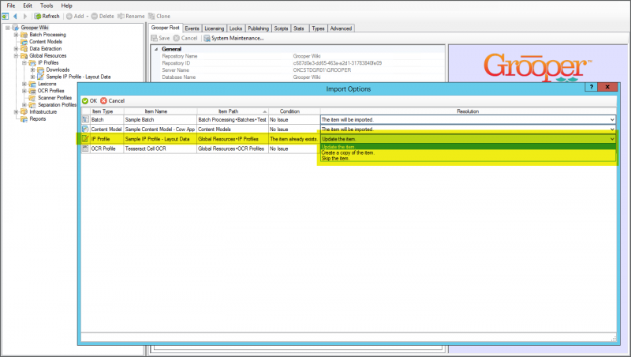Image resolution: width=631 pixels, height=357 pixels.
Task: Open Resolution dropdown for the Sample Batch row
Action: (612, 119)
